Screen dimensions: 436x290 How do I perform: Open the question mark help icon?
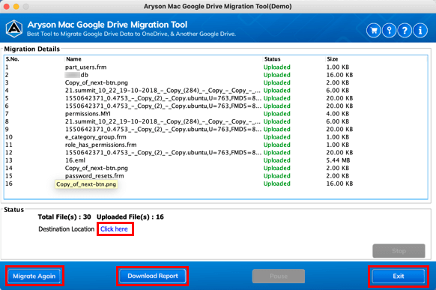coord(405,30)
